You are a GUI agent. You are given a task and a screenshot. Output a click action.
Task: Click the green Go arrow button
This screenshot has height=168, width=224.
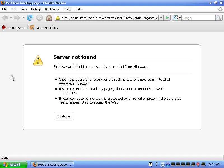click(167, 18)
